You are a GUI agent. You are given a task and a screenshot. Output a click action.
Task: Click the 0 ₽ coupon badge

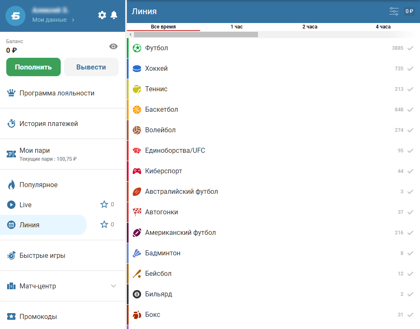(x=409, y=11)
